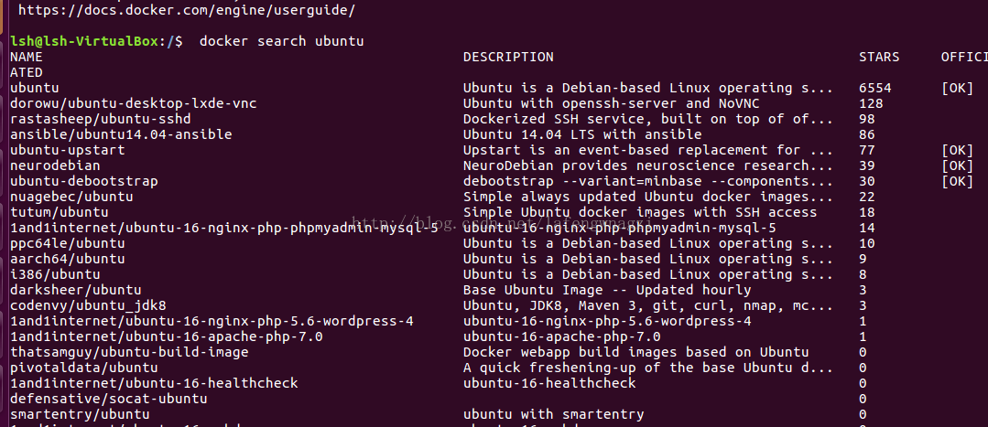
Task: Click 'nuagebec/ubuntu' image name
Action: [71, 197]
